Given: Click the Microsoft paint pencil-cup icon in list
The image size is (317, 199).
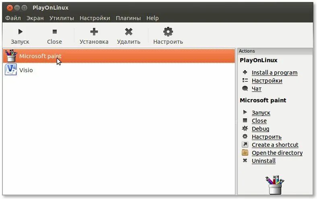Looking at the screenshot, I should 11,56.
